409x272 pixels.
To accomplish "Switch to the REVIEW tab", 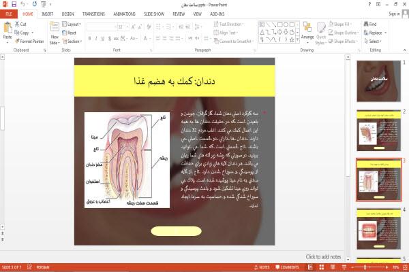I will (x=179, y=14).
